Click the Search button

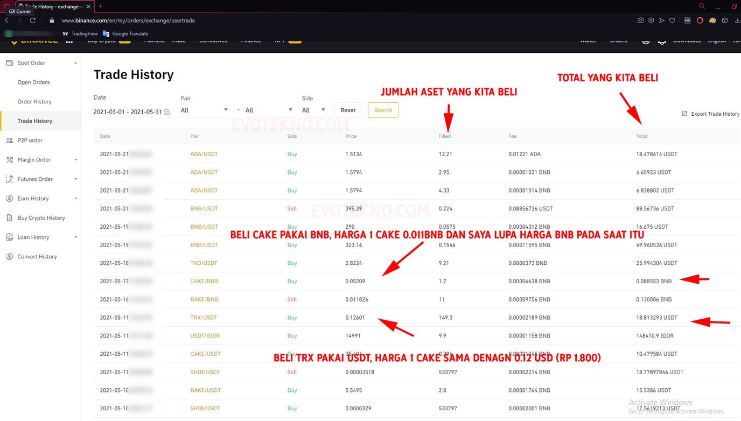383,110
